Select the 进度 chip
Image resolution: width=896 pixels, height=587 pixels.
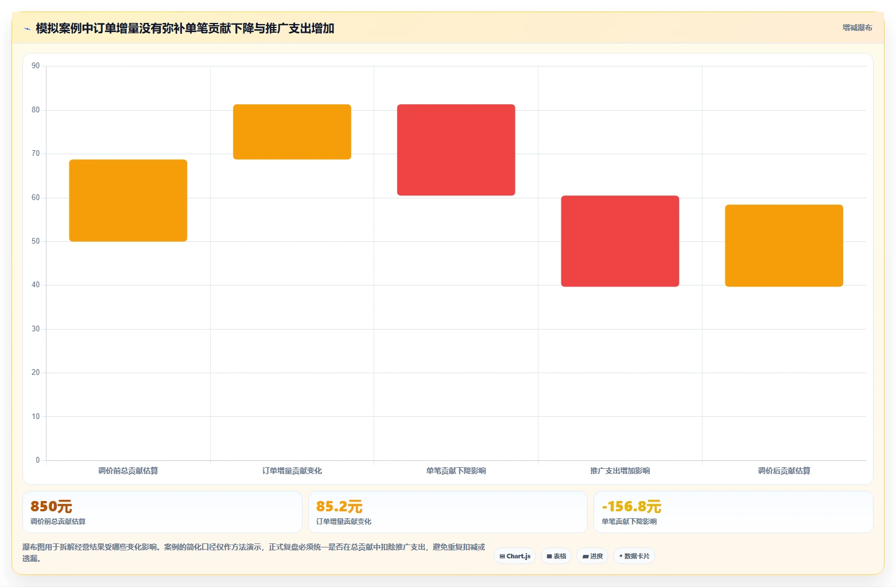[x=592, y=556]
